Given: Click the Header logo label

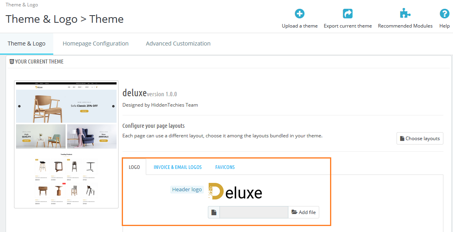Looking at the screenshot, I should coord(187,189).
